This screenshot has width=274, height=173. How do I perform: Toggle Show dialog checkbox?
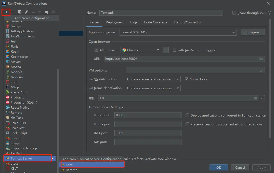click(187, 79)
